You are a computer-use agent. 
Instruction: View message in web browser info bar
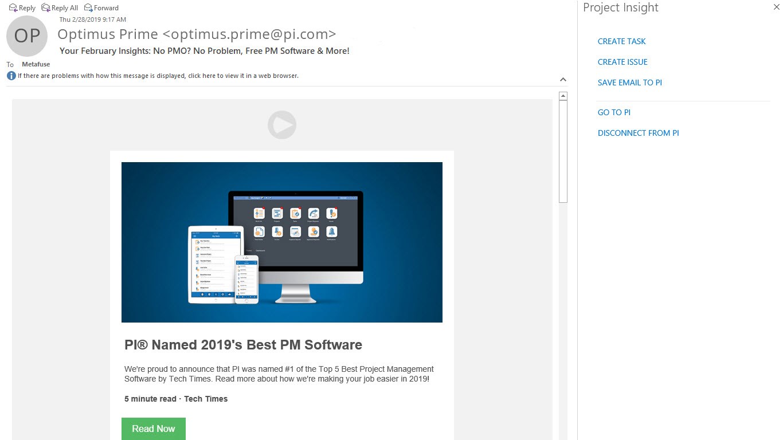(158, 76)
